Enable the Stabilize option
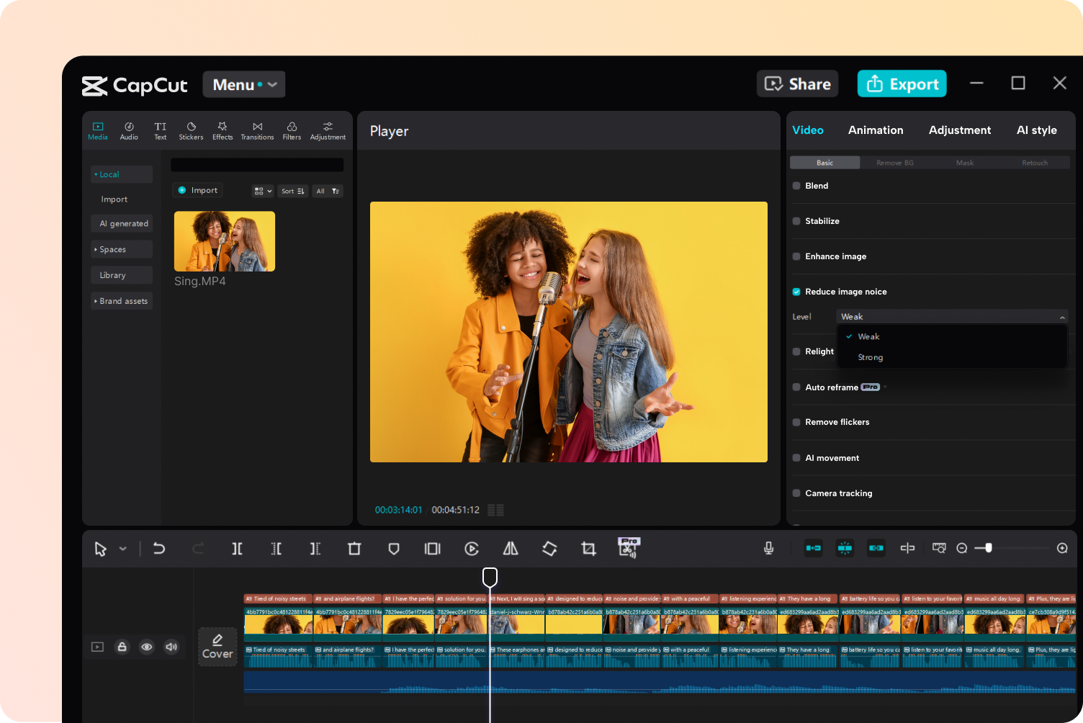 point(796,221)
